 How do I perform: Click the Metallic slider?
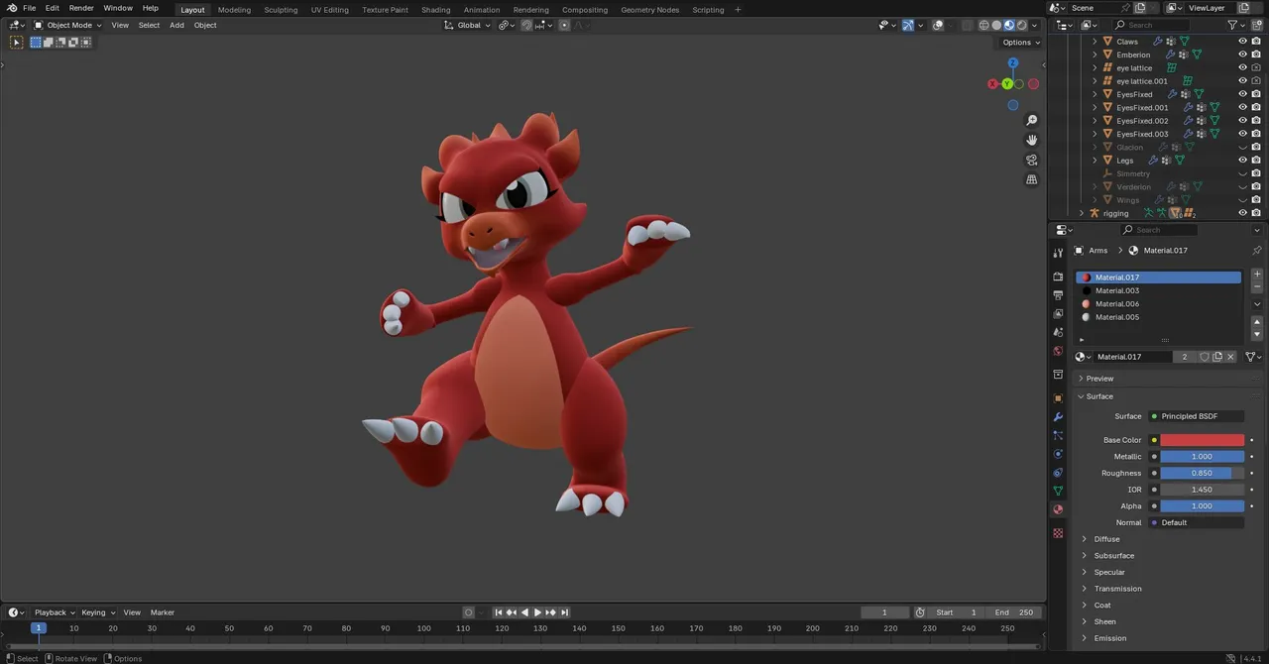coord(1203,457)
